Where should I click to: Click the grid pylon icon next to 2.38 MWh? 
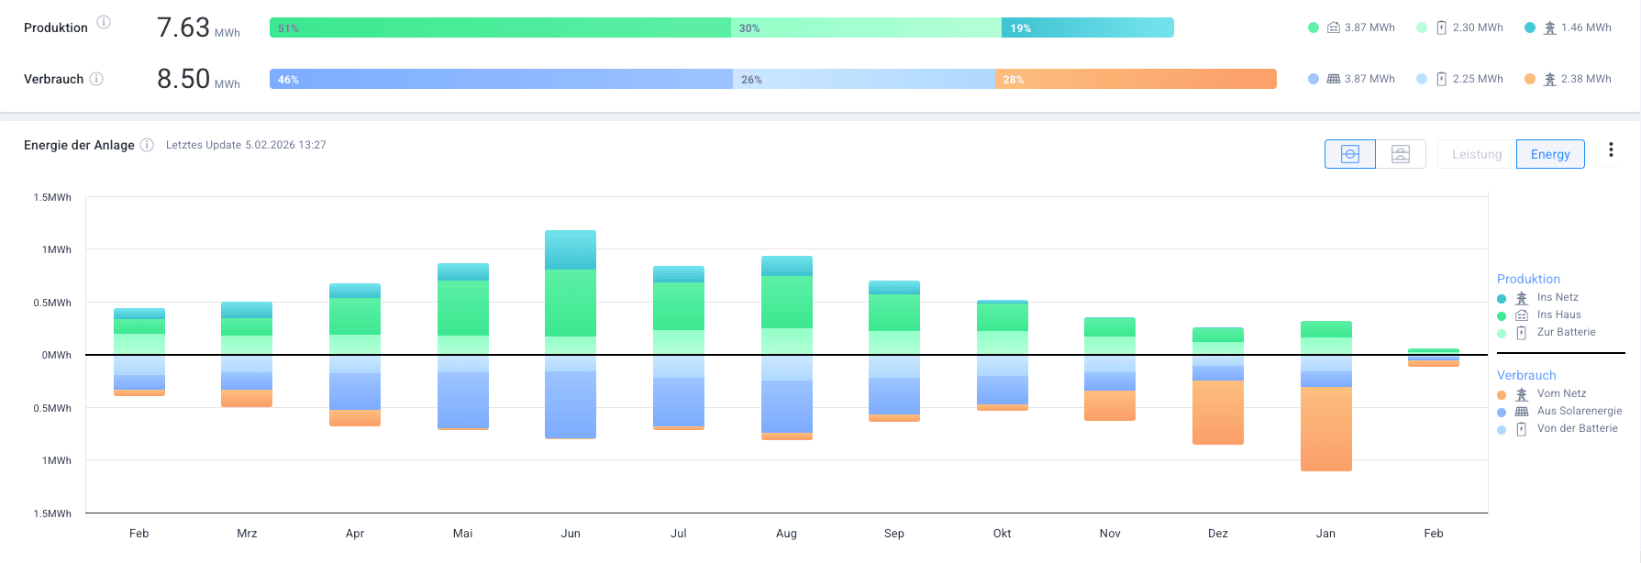pos(1549,79)
